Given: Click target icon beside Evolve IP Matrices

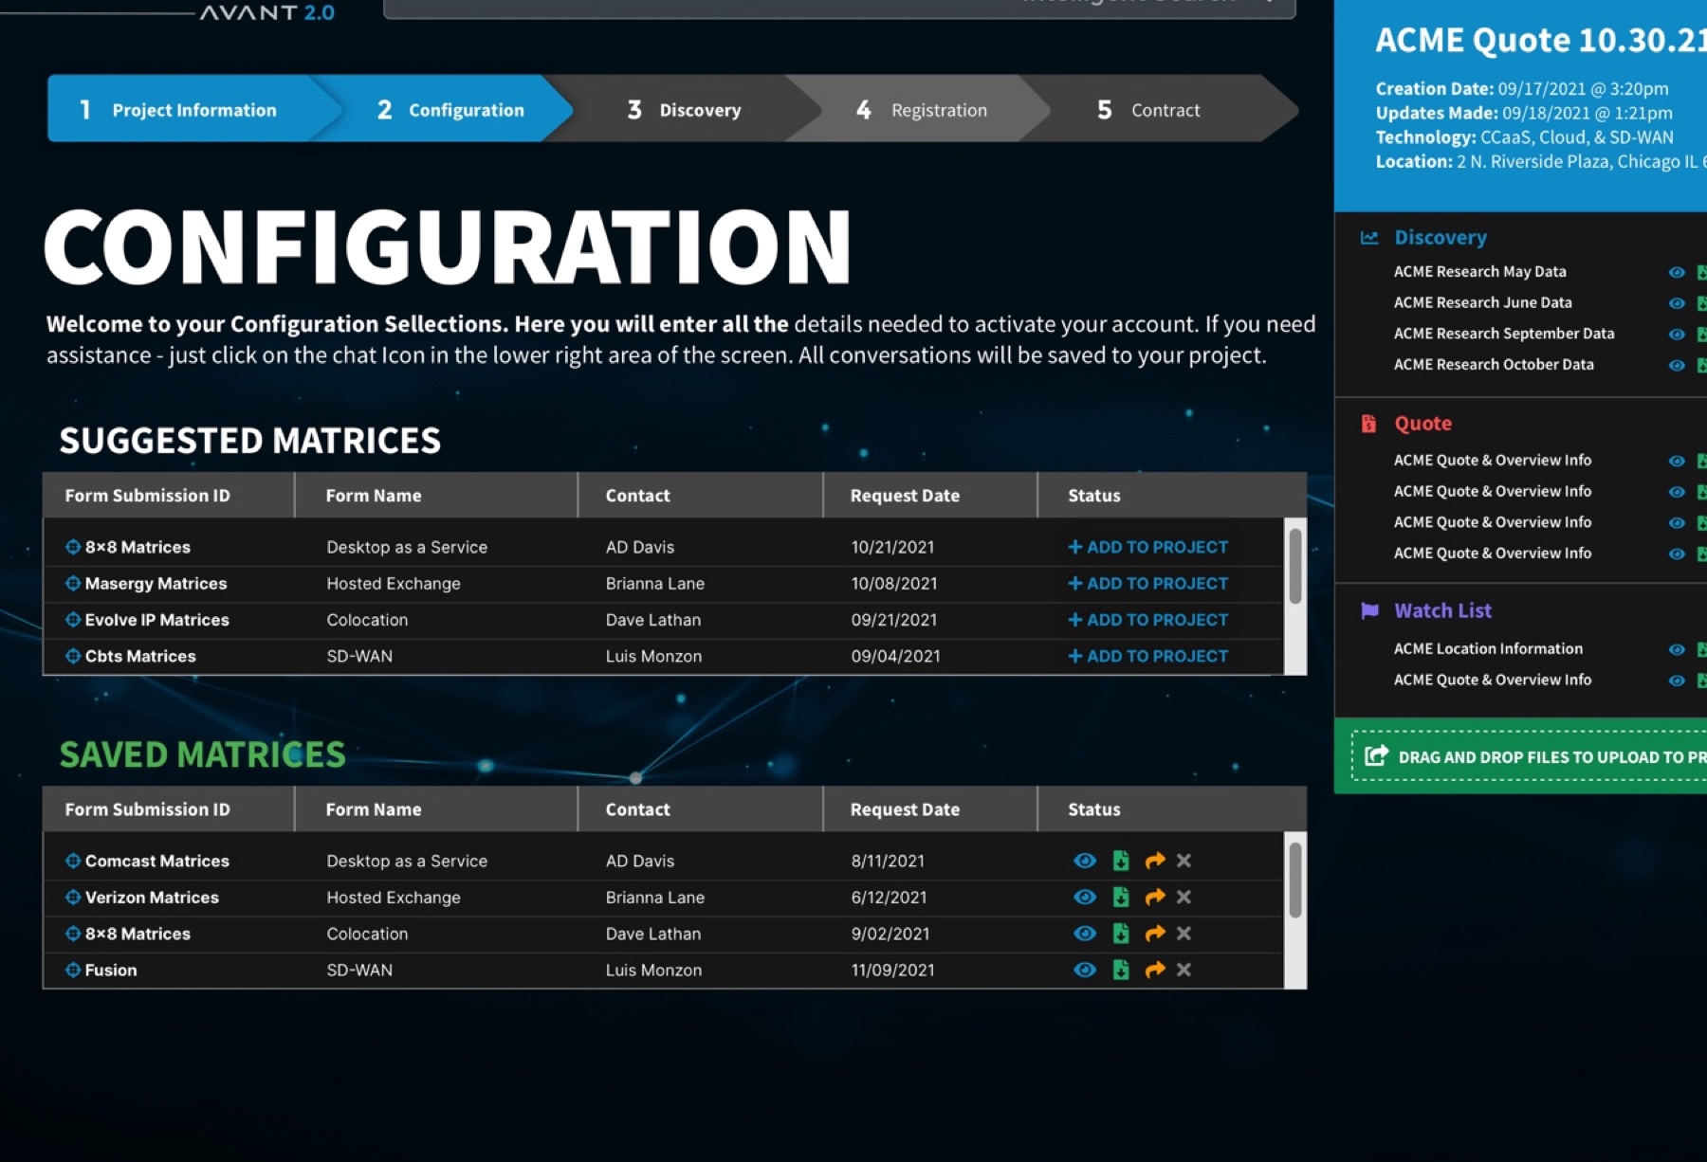Looking at the screenshot, I should [x=72, y=620].
